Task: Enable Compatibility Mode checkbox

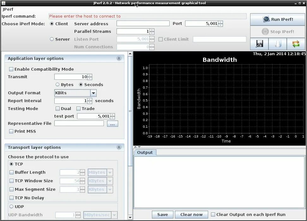Action: 11,69
